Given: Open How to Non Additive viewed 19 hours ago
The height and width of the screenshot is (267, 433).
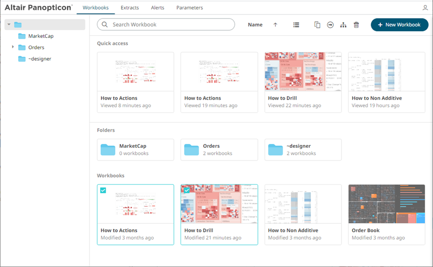Looking at the screenshot, I should (387, 82).
